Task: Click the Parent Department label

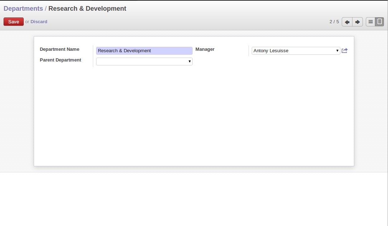Action: coord(60,60)
